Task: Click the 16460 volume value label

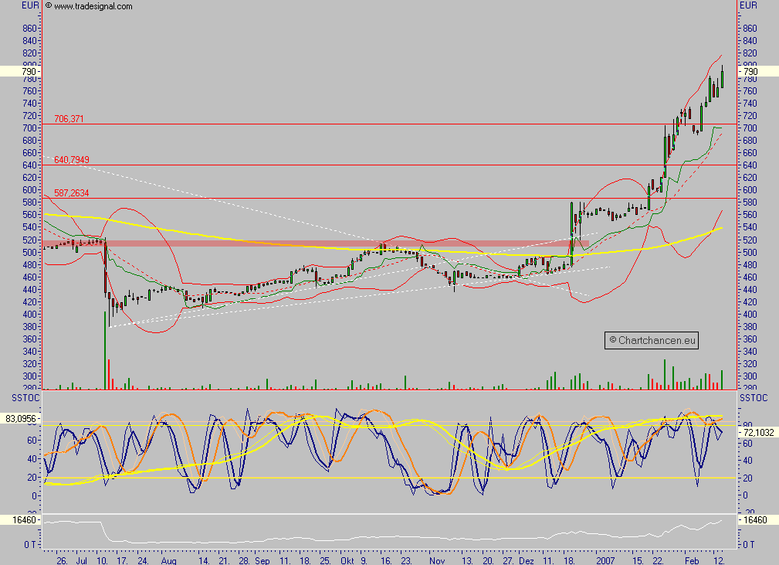Action: pyautogui.click(x=23, y=519)
